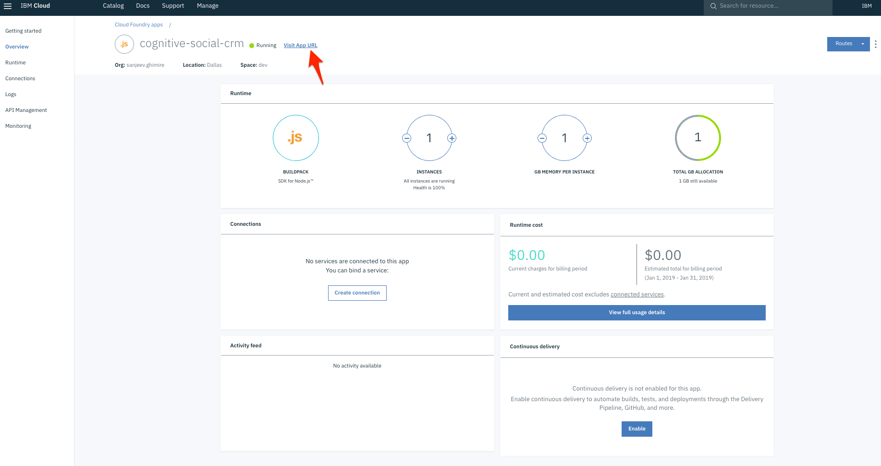Click the $0.00 current charges amount
The image size is (881, 466).
[x=527, y=255]
